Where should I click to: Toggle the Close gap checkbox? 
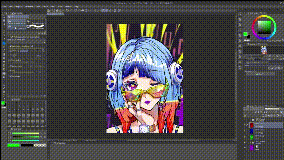click(x=10, y=51)
